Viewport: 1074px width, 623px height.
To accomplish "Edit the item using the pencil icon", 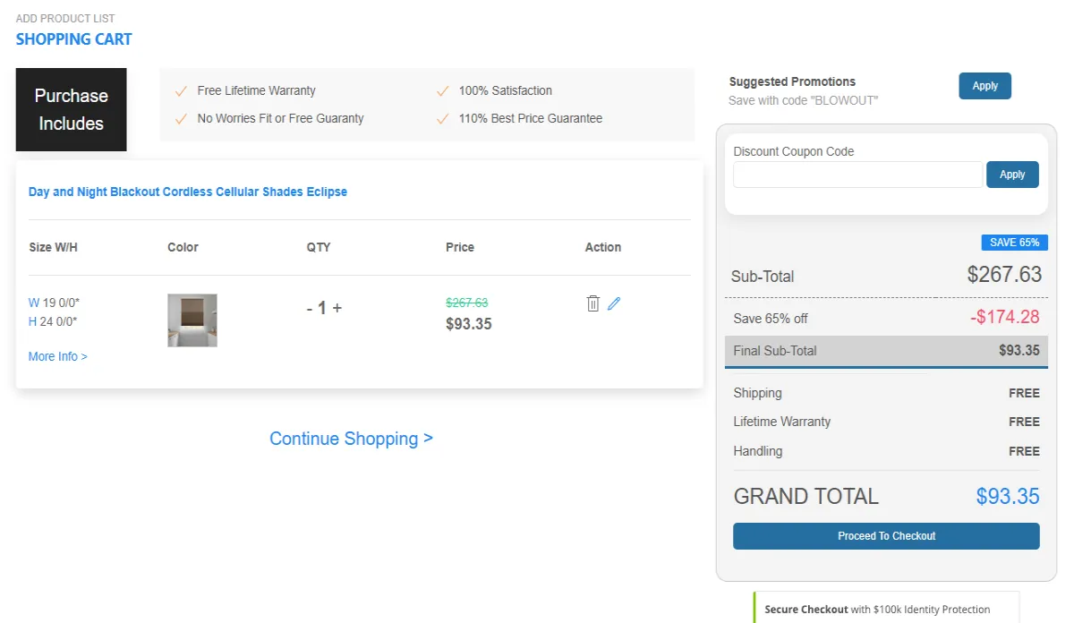I will coord(613,303).
